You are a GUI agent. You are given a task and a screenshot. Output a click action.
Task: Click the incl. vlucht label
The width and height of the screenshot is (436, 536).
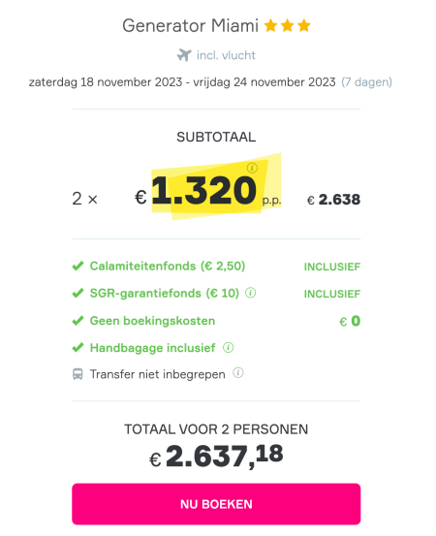pos(226,55)
